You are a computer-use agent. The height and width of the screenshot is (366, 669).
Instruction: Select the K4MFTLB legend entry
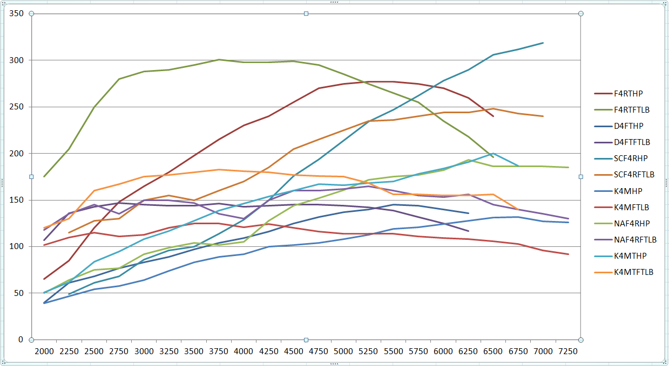point(621,207)
